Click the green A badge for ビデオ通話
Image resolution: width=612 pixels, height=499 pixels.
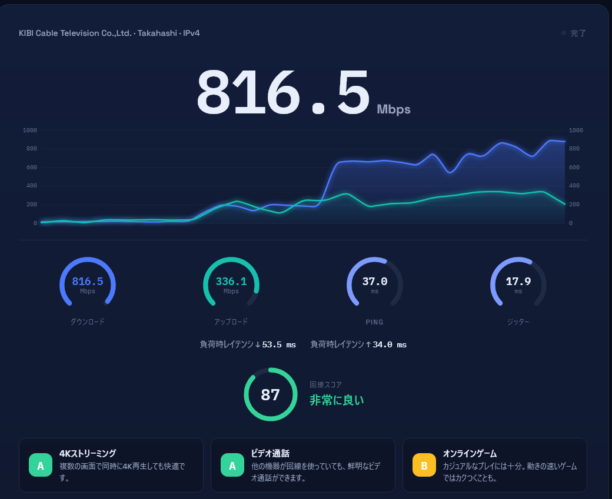coord(232,465)
